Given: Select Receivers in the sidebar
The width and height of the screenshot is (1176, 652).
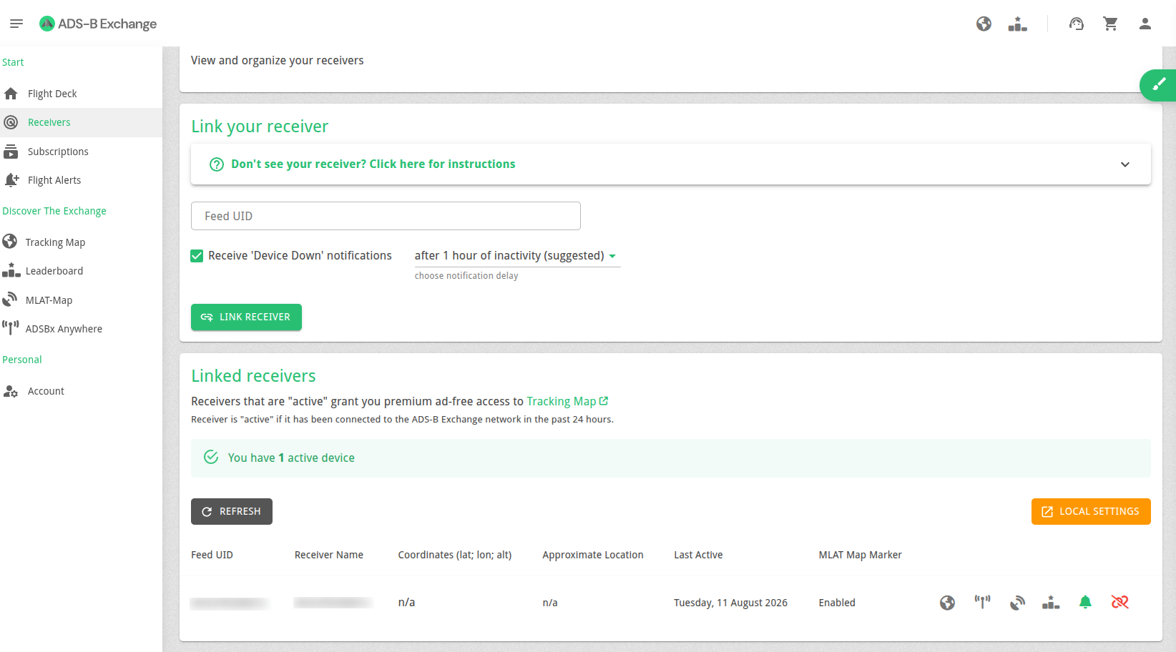Looking at the screenshot, I should coord(81,122).
